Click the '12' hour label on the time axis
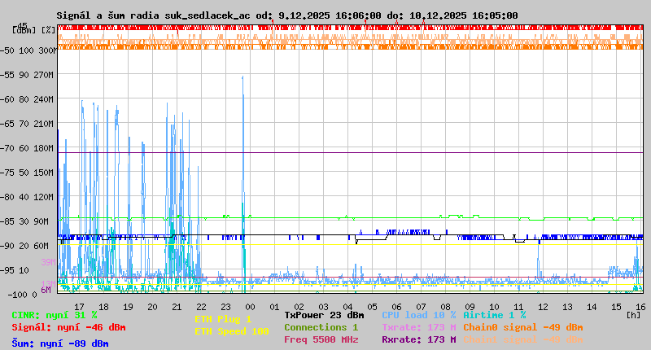This screenshot has width=651, height=350. (x=543, y=307)
